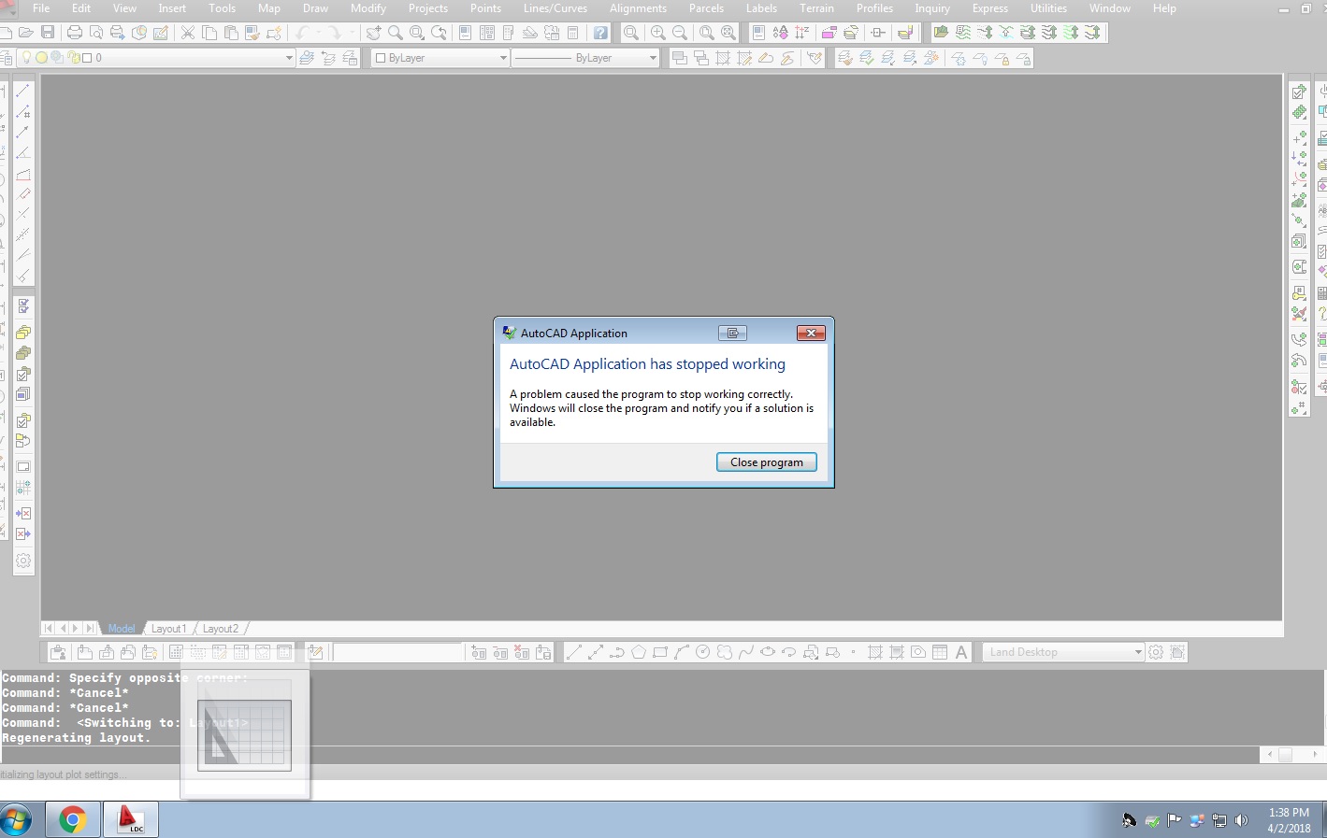Launch Multiline Text with the A icon
Viewport: 1327px width, 838px height.
960,652
